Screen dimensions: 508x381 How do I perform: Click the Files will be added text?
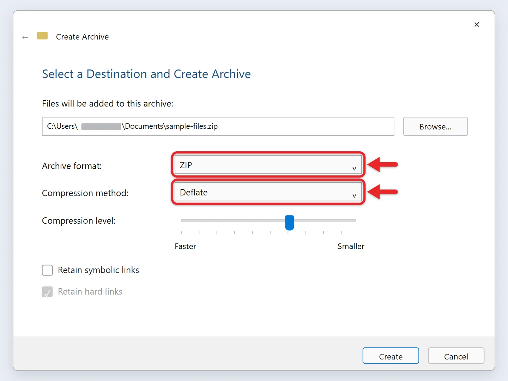tap(108, 103)
